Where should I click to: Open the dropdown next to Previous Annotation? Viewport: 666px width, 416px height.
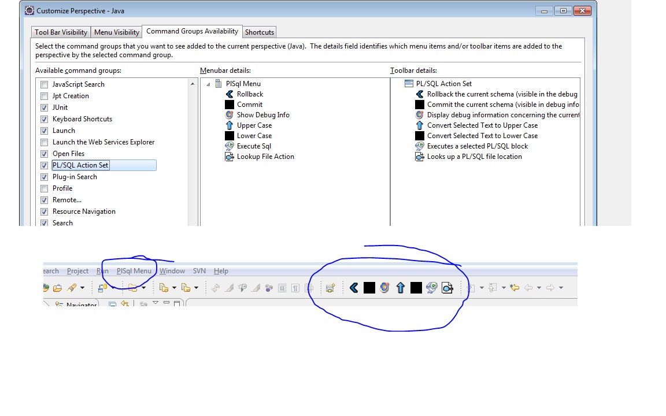pos(504,288)
